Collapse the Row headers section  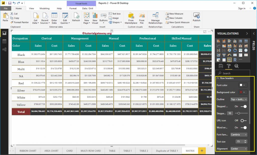(x=218, y=78)
